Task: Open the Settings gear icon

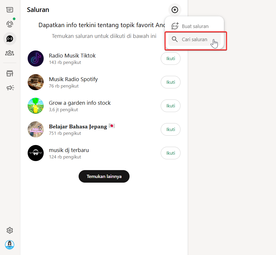Action: point(10,230)
